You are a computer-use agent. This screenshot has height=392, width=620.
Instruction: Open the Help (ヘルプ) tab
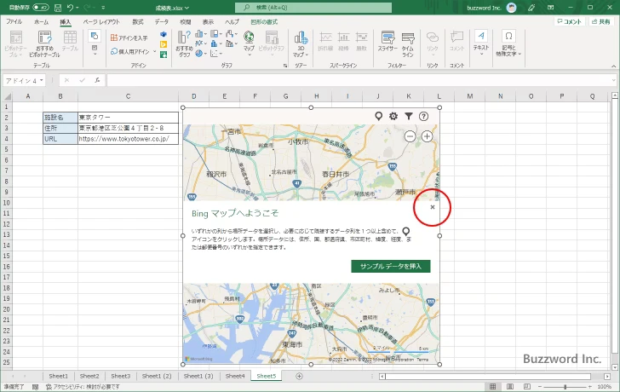[232, 22]
